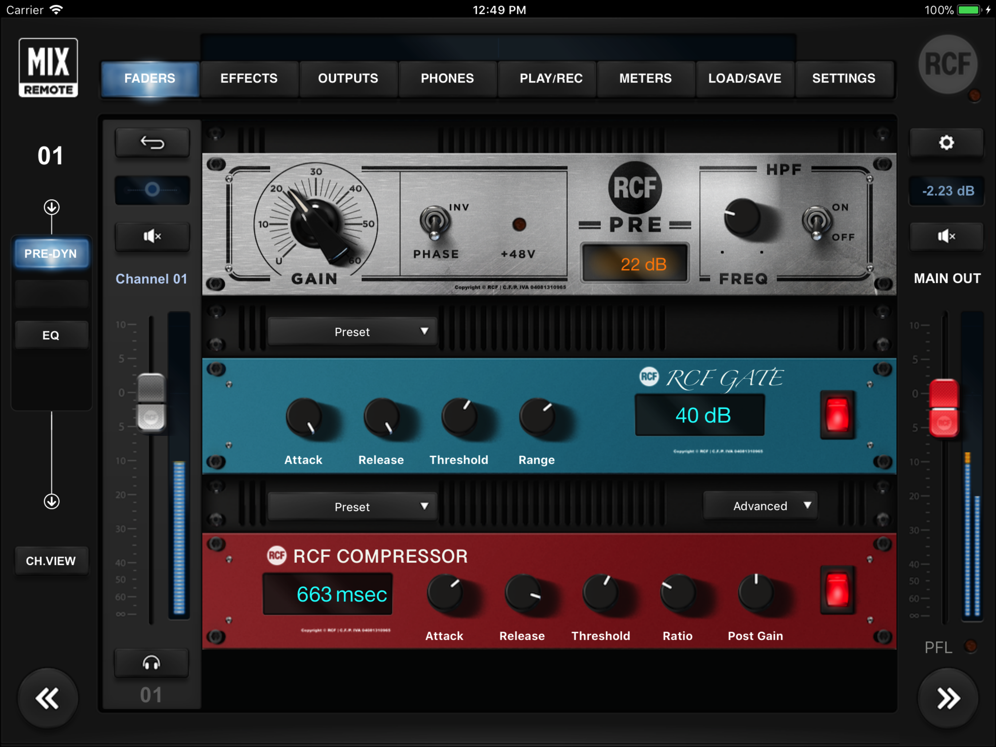
Task: Switch to the PHONES tab
Action: click(448, 78)
